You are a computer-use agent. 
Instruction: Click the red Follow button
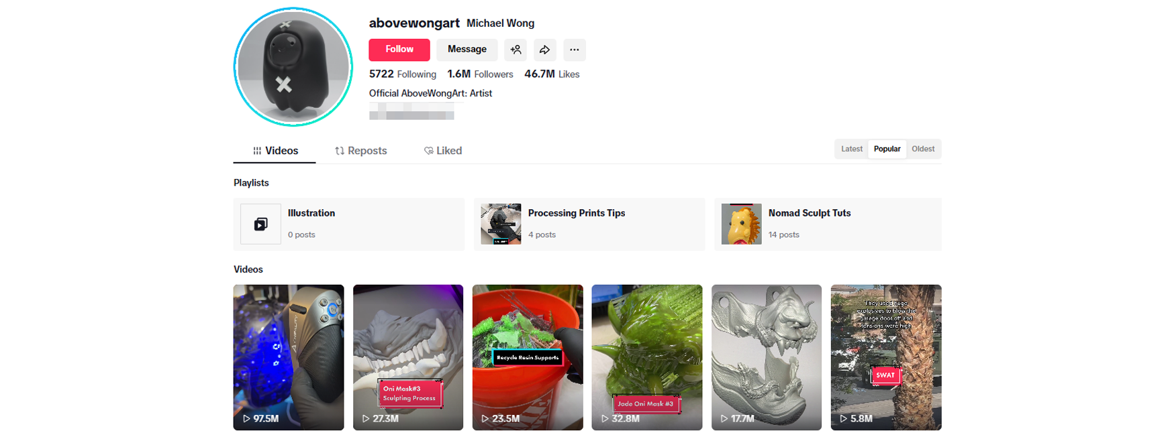click(x=399, y=50)
